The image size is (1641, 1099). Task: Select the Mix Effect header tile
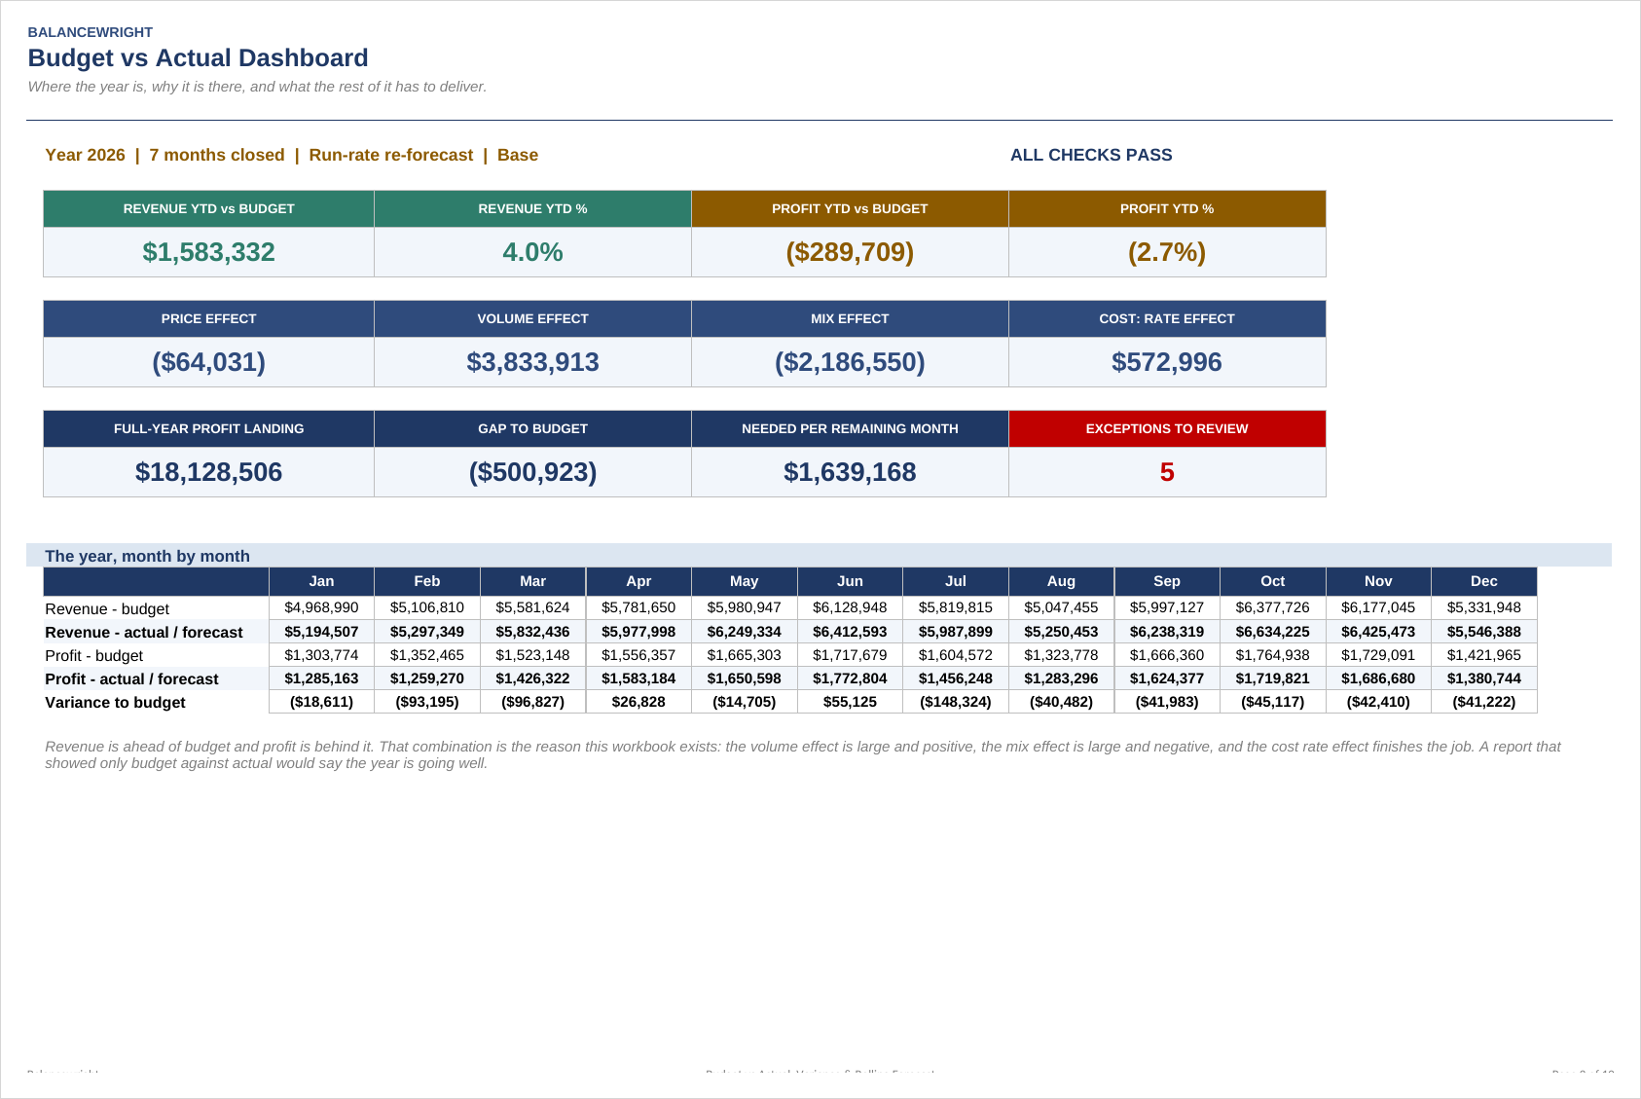point(850,318)
